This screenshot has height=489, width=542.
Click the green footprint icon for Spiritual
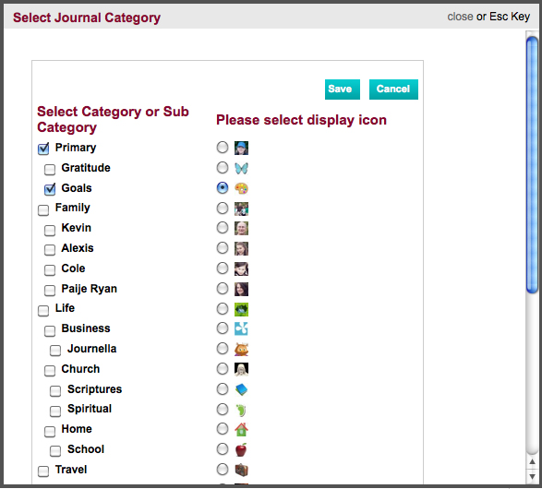241,410
